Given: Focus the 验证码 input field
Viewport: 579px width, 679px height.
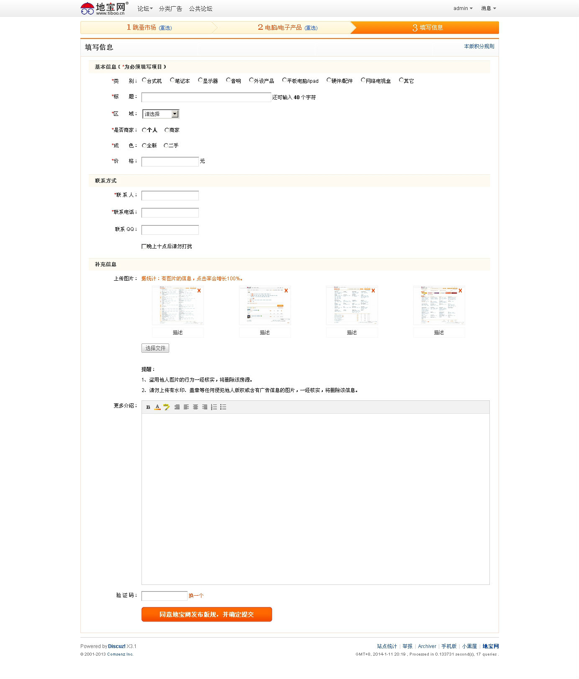Looking at the screenshot, I should click(x=165, y=596).
